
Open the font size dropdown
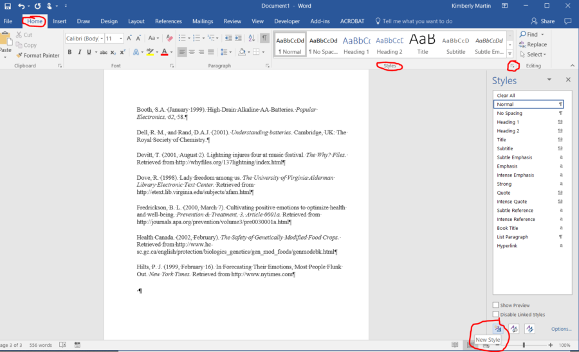click(120, 39)
